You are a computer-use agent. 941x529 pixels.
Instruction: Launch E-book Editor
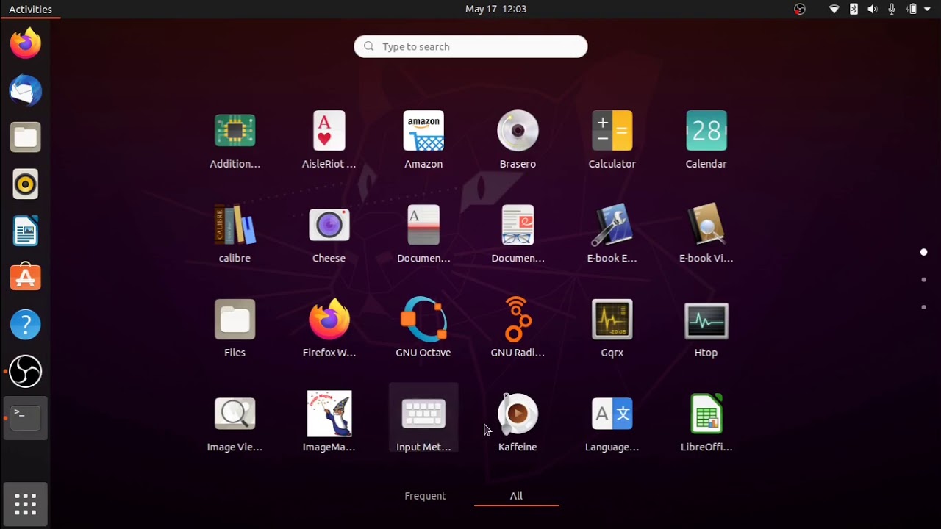pyautogui.click(x=612, y=226)
